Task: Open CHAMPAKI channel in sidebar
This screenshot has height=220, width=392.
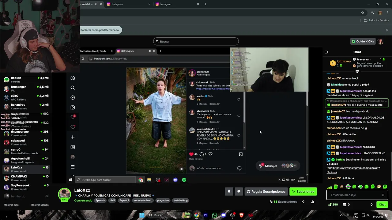Action: pos(26,178)
